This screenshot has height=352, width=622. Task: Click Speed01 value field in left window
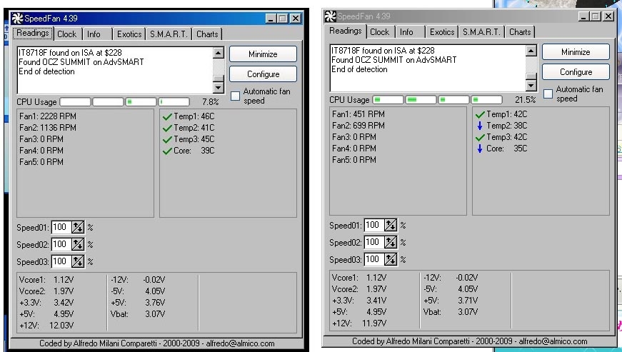(61, 227)
